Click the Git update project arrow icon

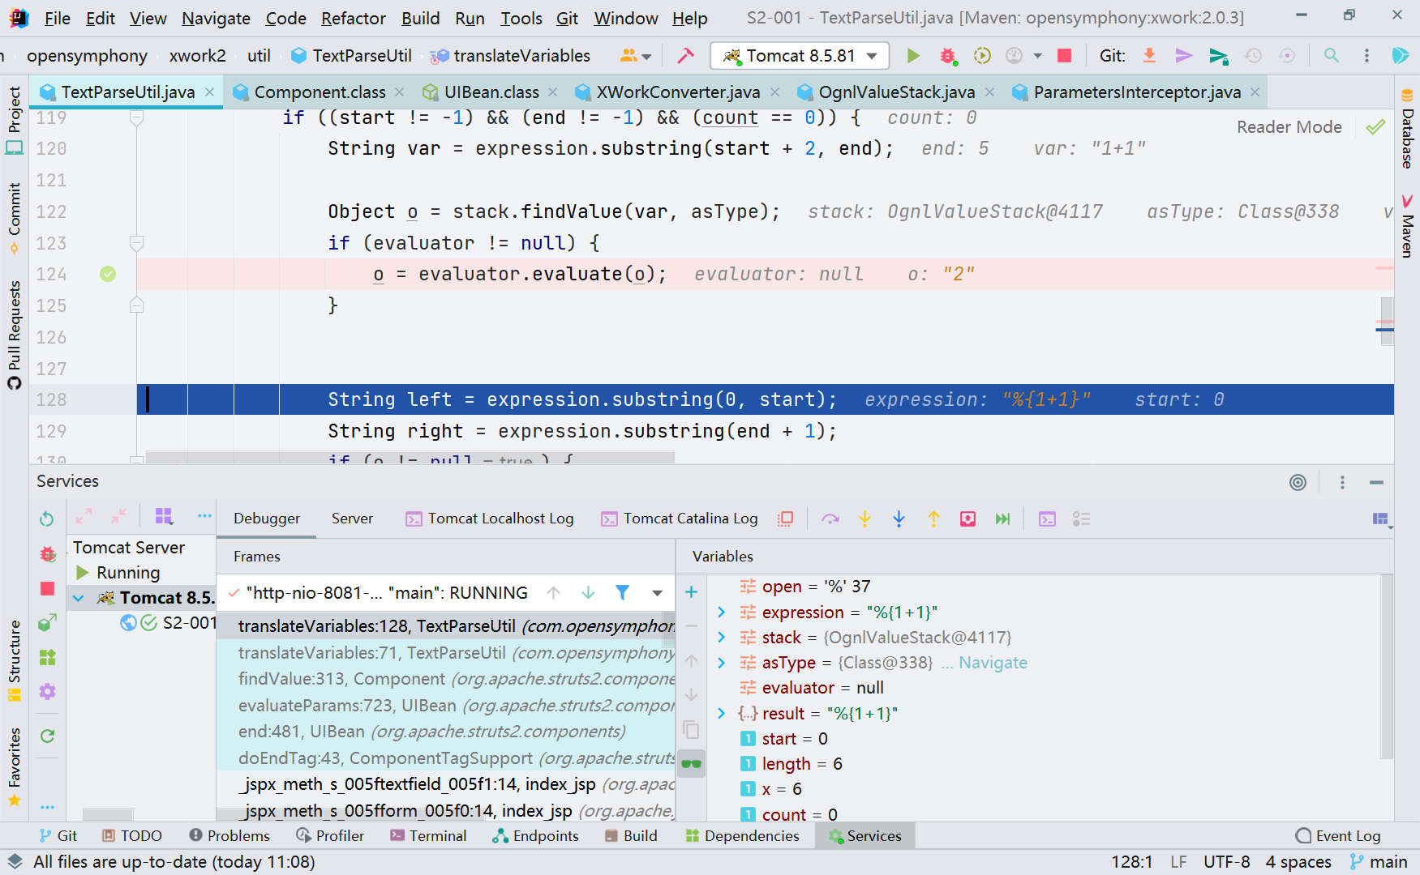(x=1149, y=55)
